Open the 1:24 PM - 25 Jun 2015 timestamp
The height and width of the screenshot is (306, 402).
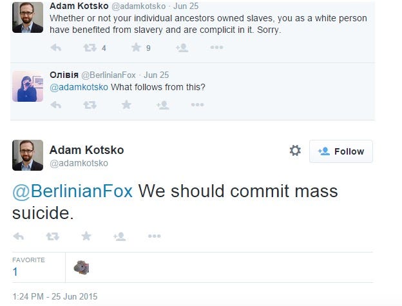point(55,296)
